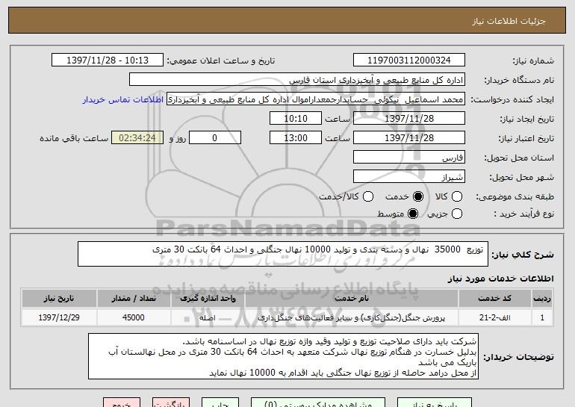Viewport: 575px width, 407px height.
Task: Click service name cell پرورش جنگل
Action: [x=352, y=317]
